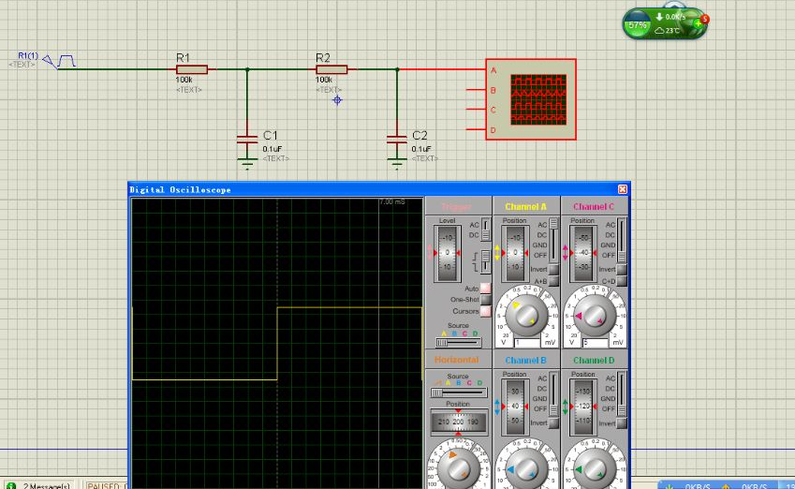Click the Channel A yellow position arrows
This screenshot has width=795, height=489.
click(x=497, y=253)
